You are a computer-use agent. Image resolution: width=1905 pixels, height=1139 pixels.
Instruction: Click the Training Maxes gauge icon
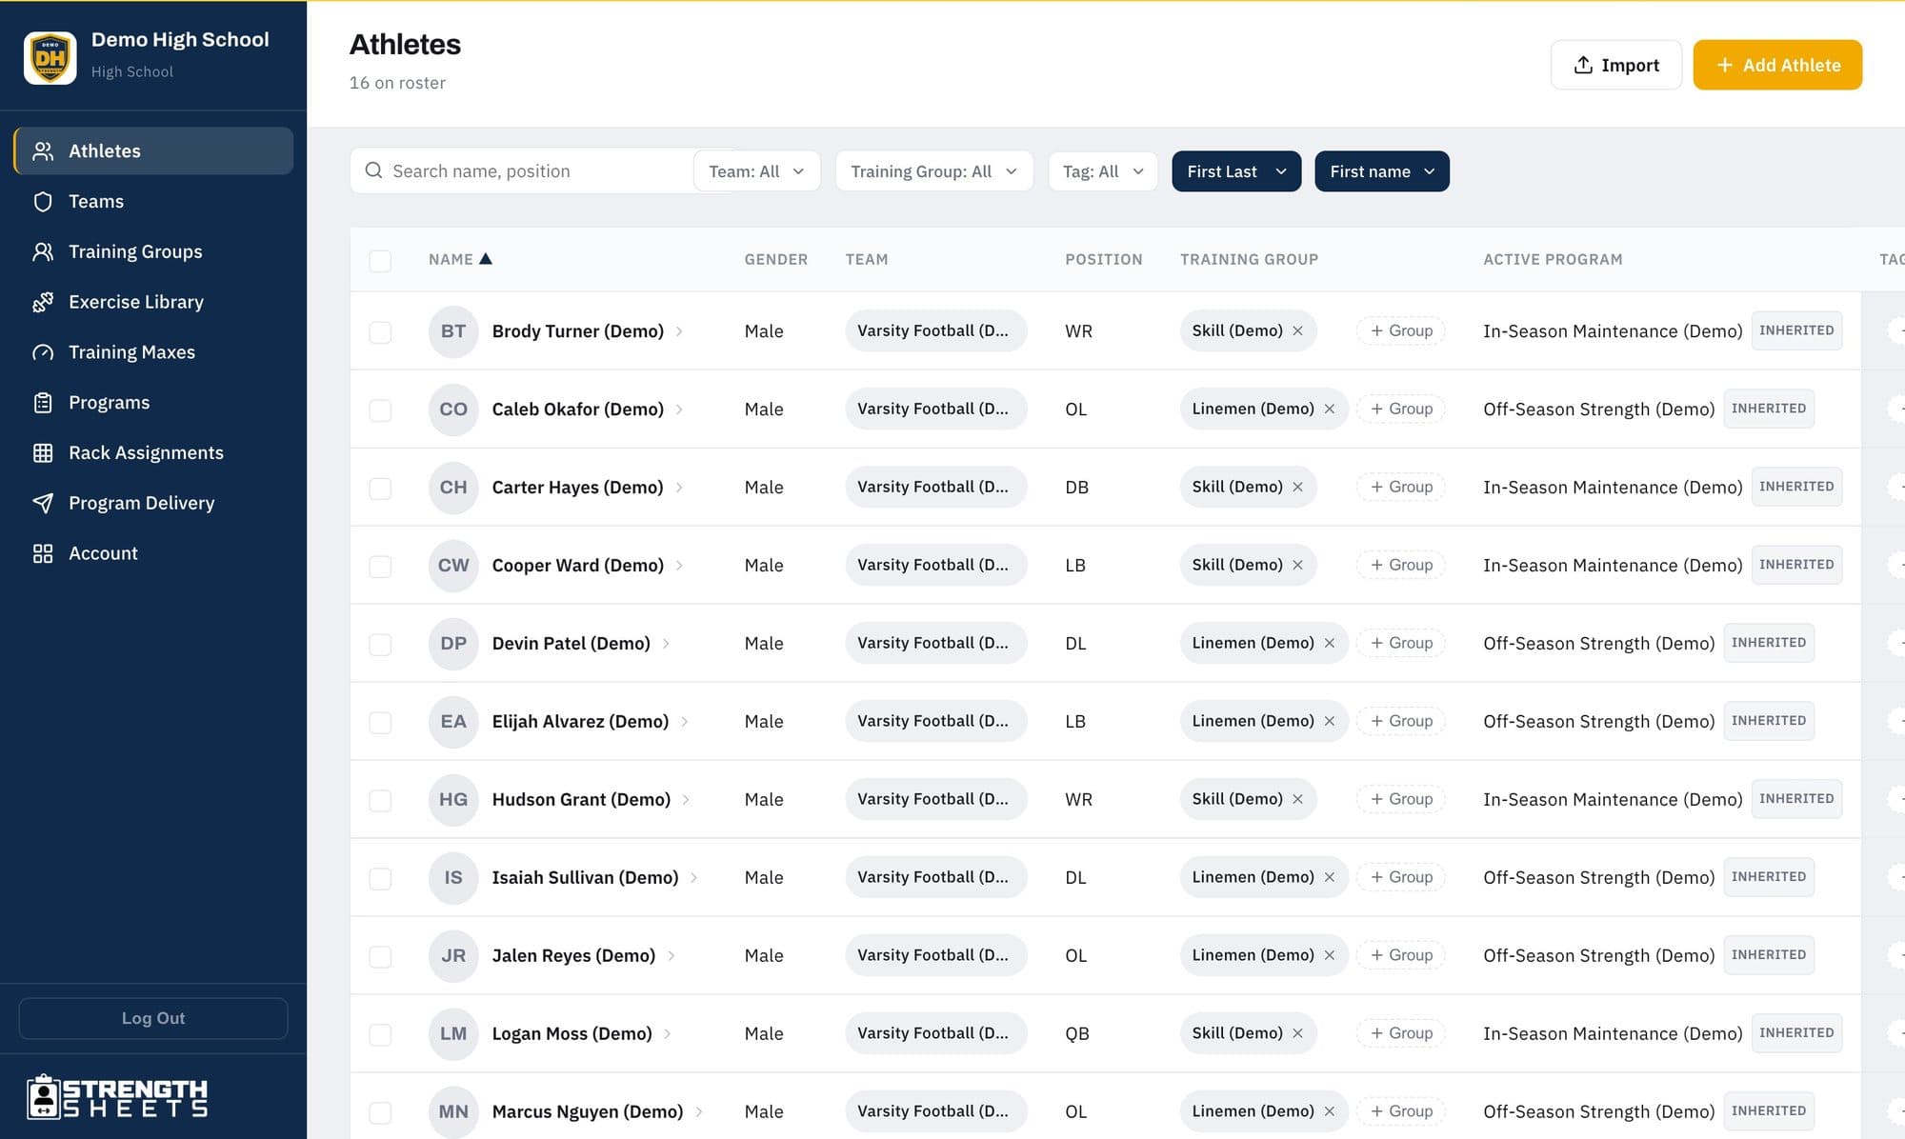(43, 352)
